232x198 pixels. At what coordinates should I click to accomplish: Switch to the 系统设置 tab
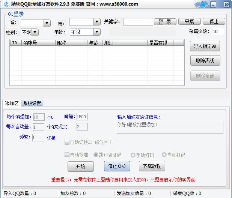32,103
